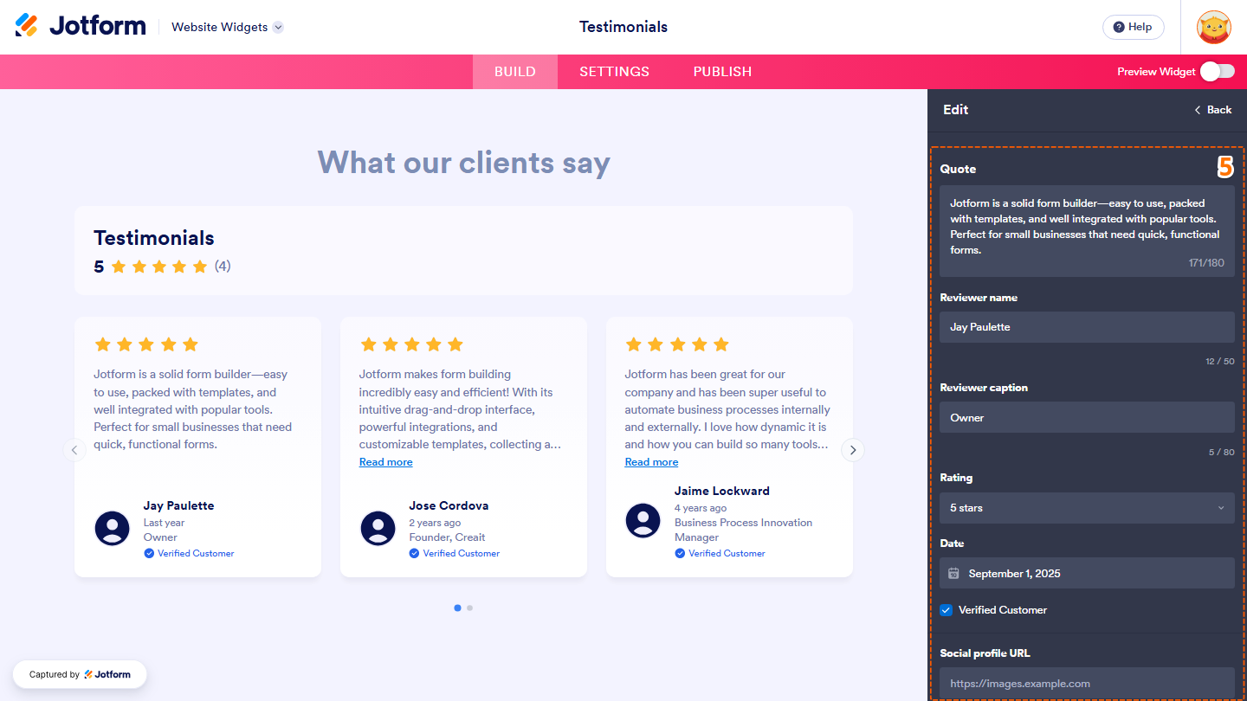
Task: Toggle the Preview Widget switch
Action: coord(1218,71)
